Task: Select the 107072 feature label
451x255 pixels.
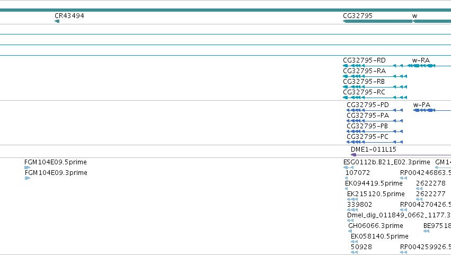Action: click(x=358, y=173)
